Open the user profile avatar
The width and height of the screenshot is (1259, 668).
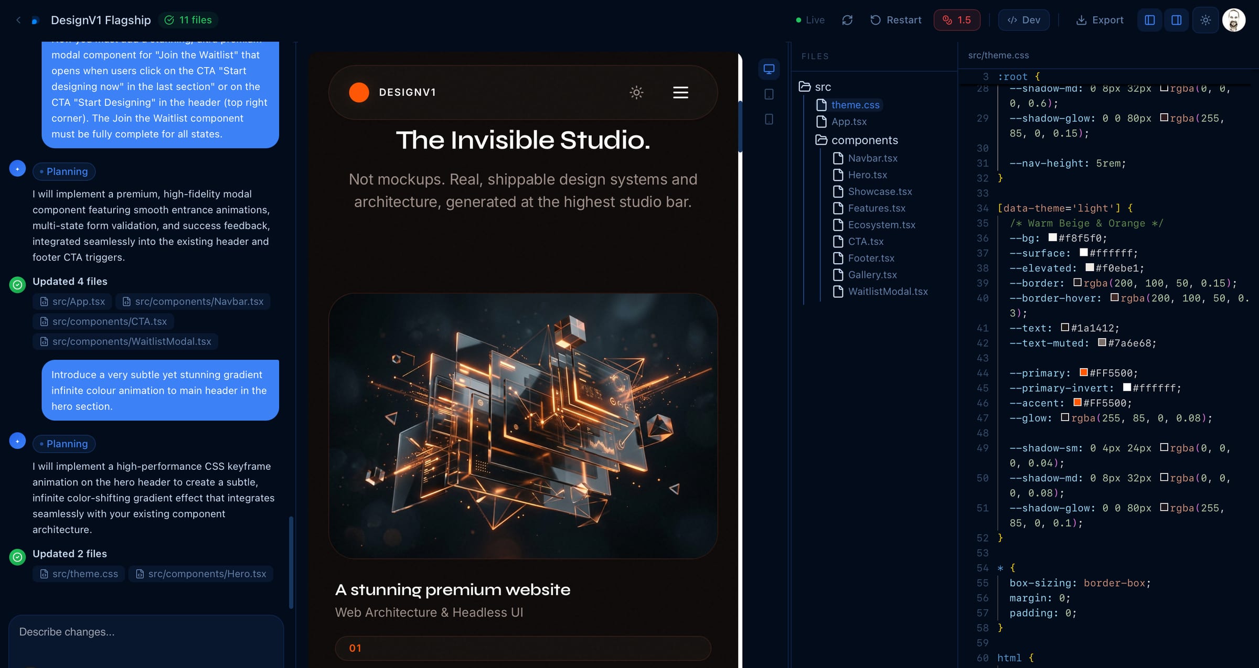[1234, 20]
